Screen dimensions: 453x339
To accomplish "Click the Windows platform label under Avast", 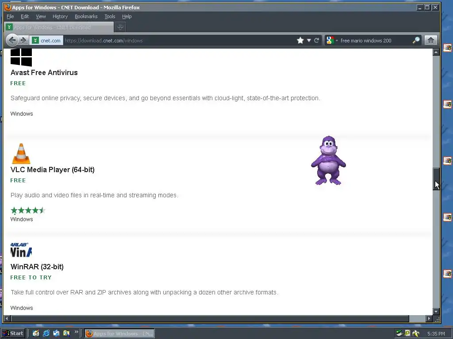I will (x=22, y=114).
